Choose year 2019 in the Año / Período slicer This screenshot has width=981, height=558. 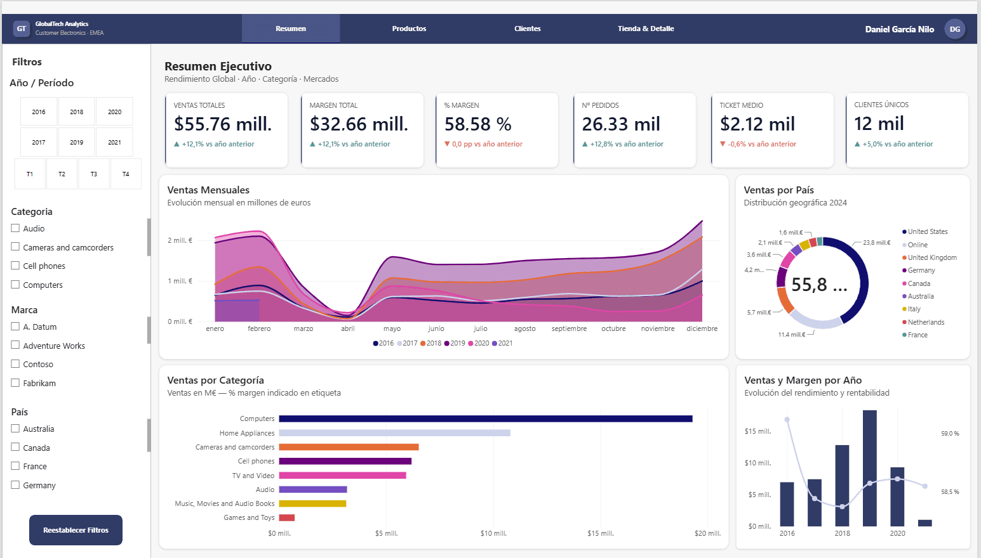[77, 142]
